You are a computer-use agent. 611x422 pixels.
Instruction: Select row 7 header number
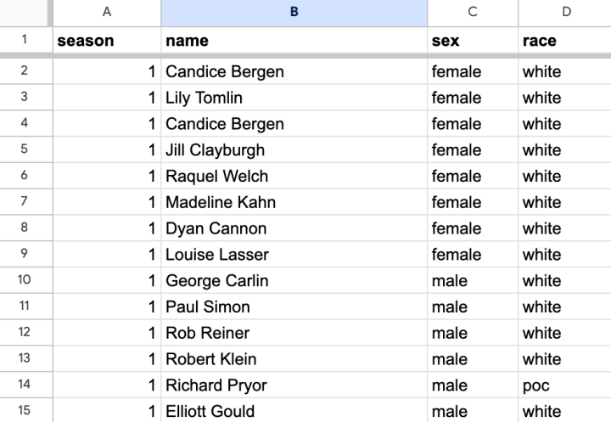24,201
